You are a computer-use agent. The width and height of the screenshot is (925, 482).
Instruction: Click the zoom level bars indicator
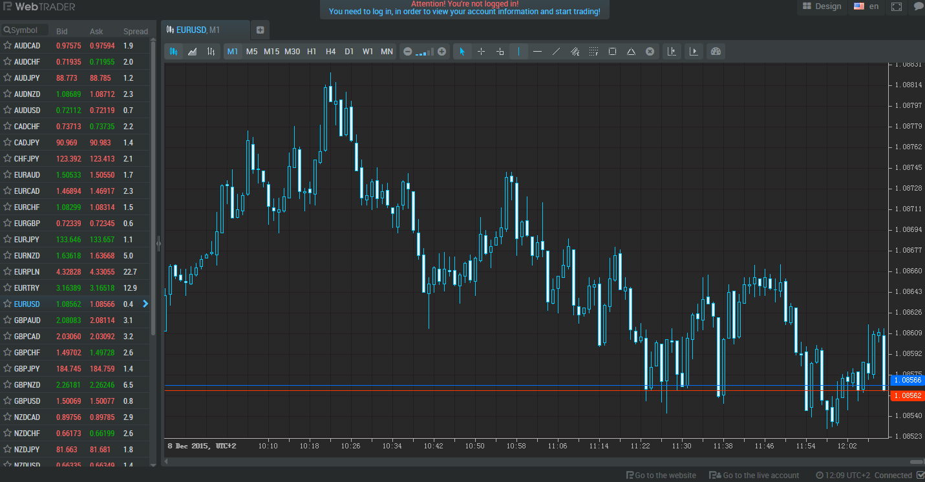[425, 52]
